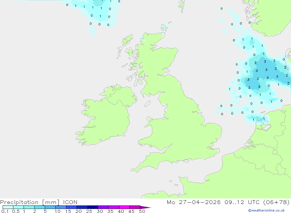The height and width of the screenshot is (213, 291).
Task: Click the "ICON" model name label
Action: [x=70, y=202]
